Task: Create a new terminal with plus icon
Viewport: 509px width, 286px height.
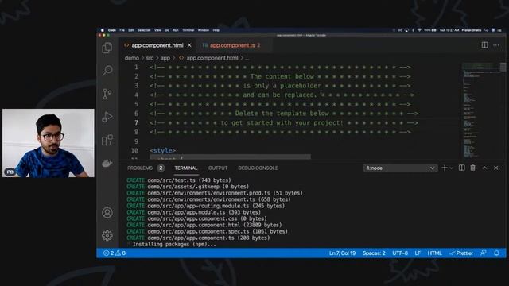Action: pyautogui.click(x=445, y=168)
